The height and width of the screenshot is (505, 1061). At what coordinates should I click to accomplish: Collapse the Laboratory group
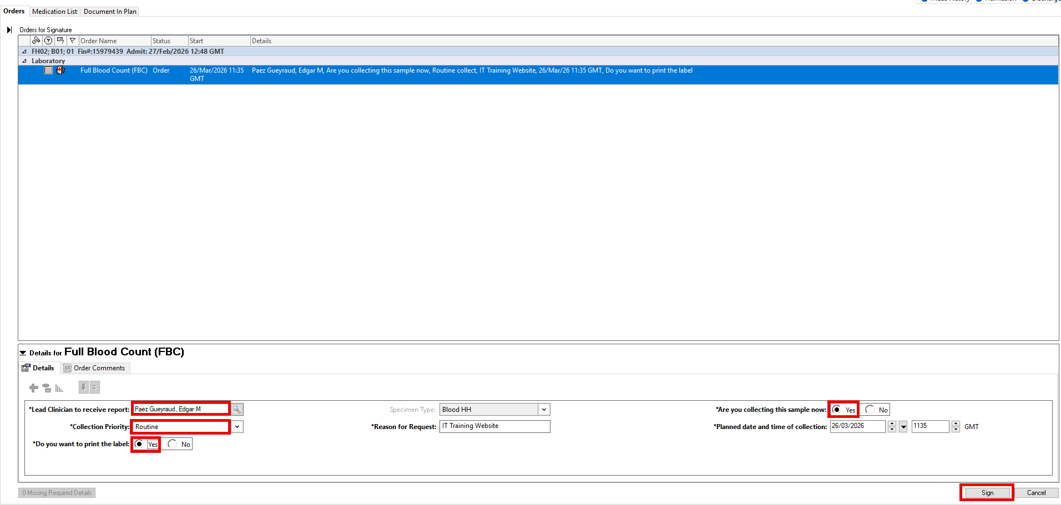24,61
